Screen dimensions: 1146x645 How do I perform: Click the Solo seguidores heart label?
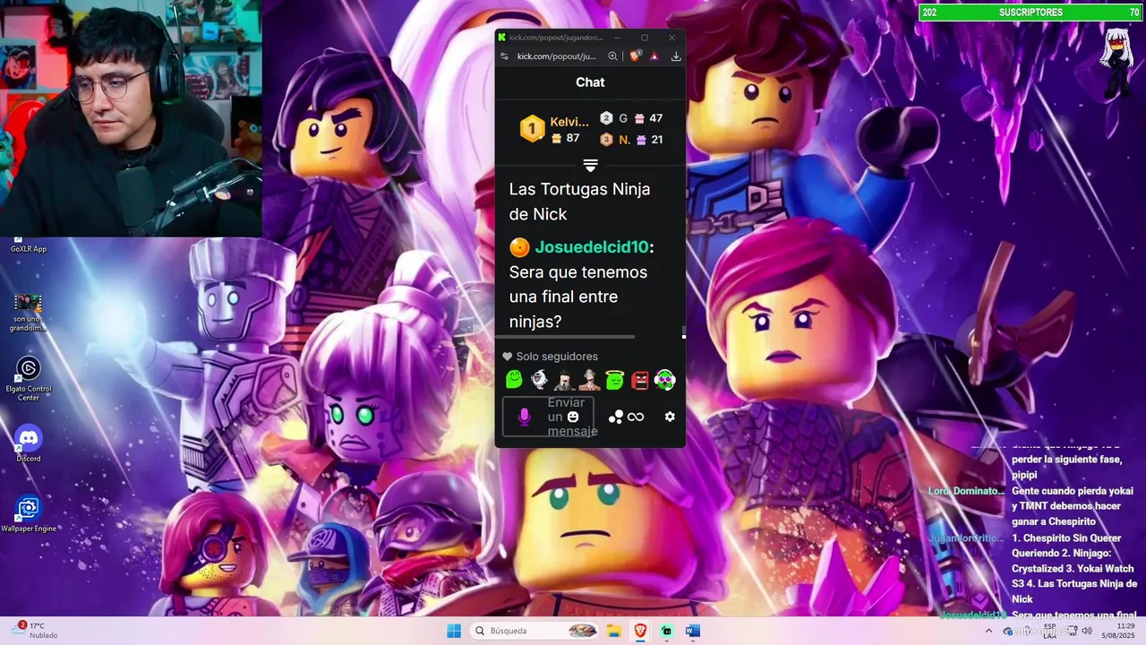(550, 357)
